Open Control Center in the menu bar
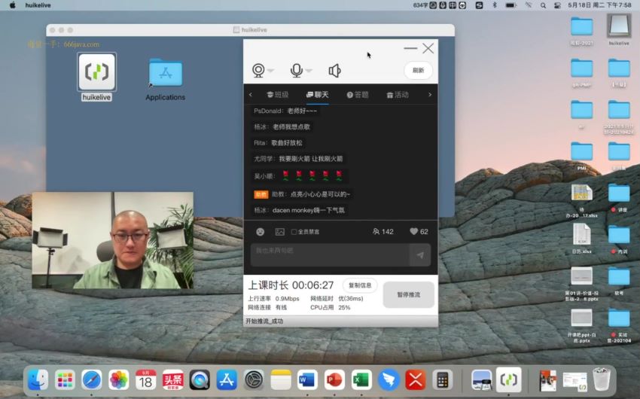The image size is (640, 399). pyautogui.click(x=557, y=5)
